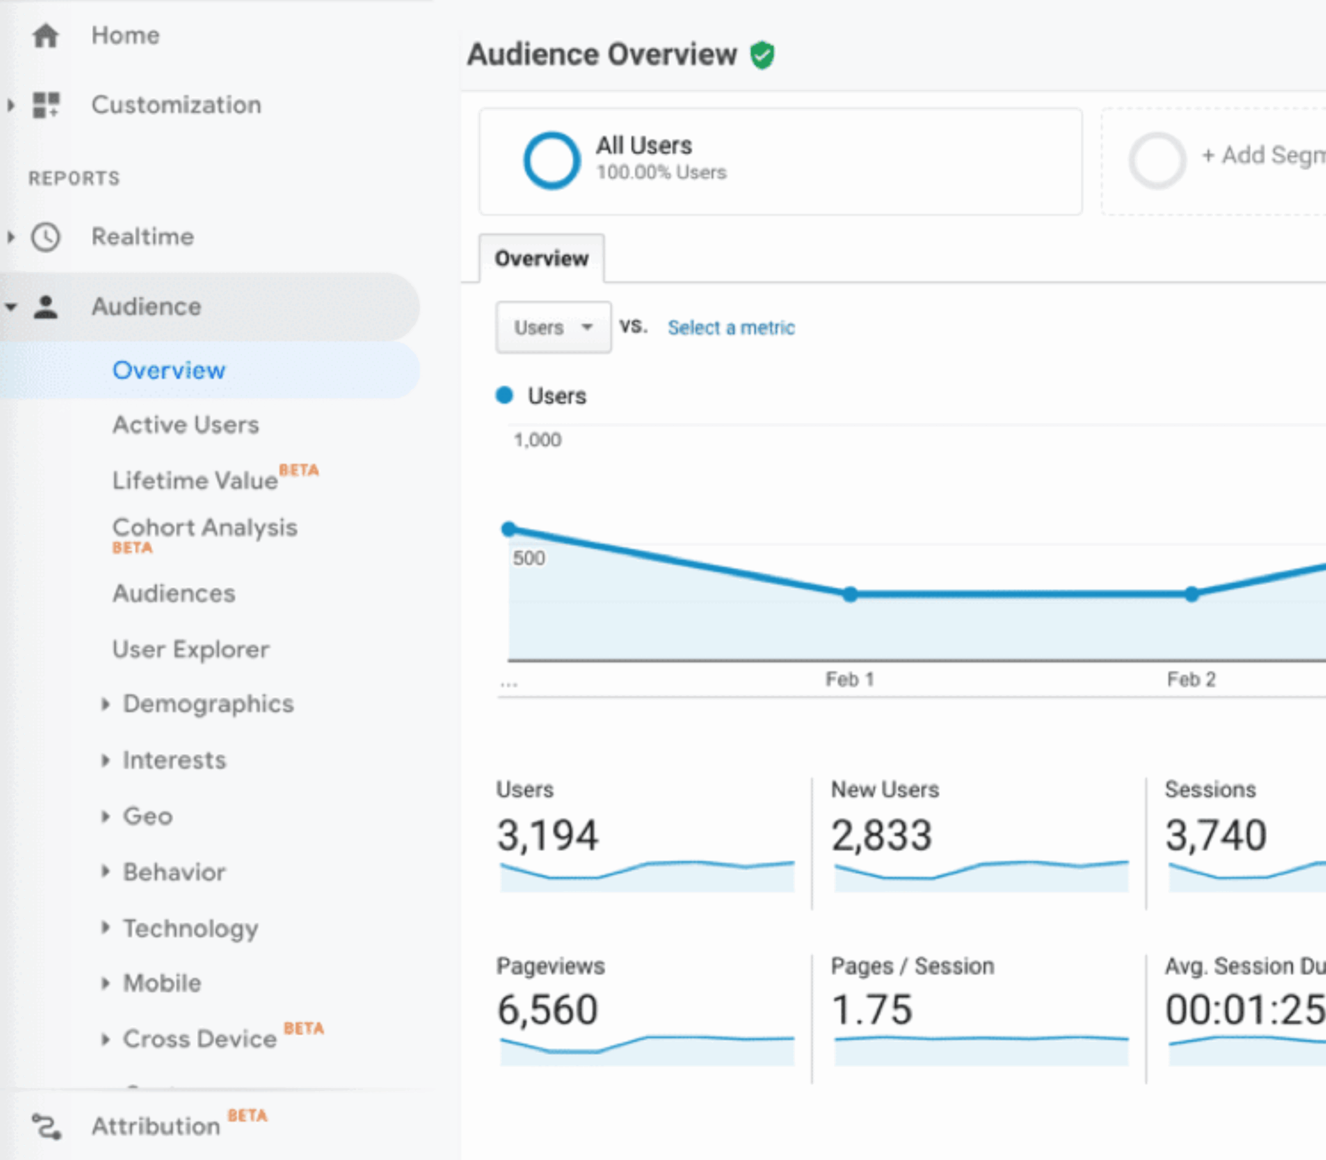
Task: Expand the Geo submenu
Action: (x=106, y=816)
